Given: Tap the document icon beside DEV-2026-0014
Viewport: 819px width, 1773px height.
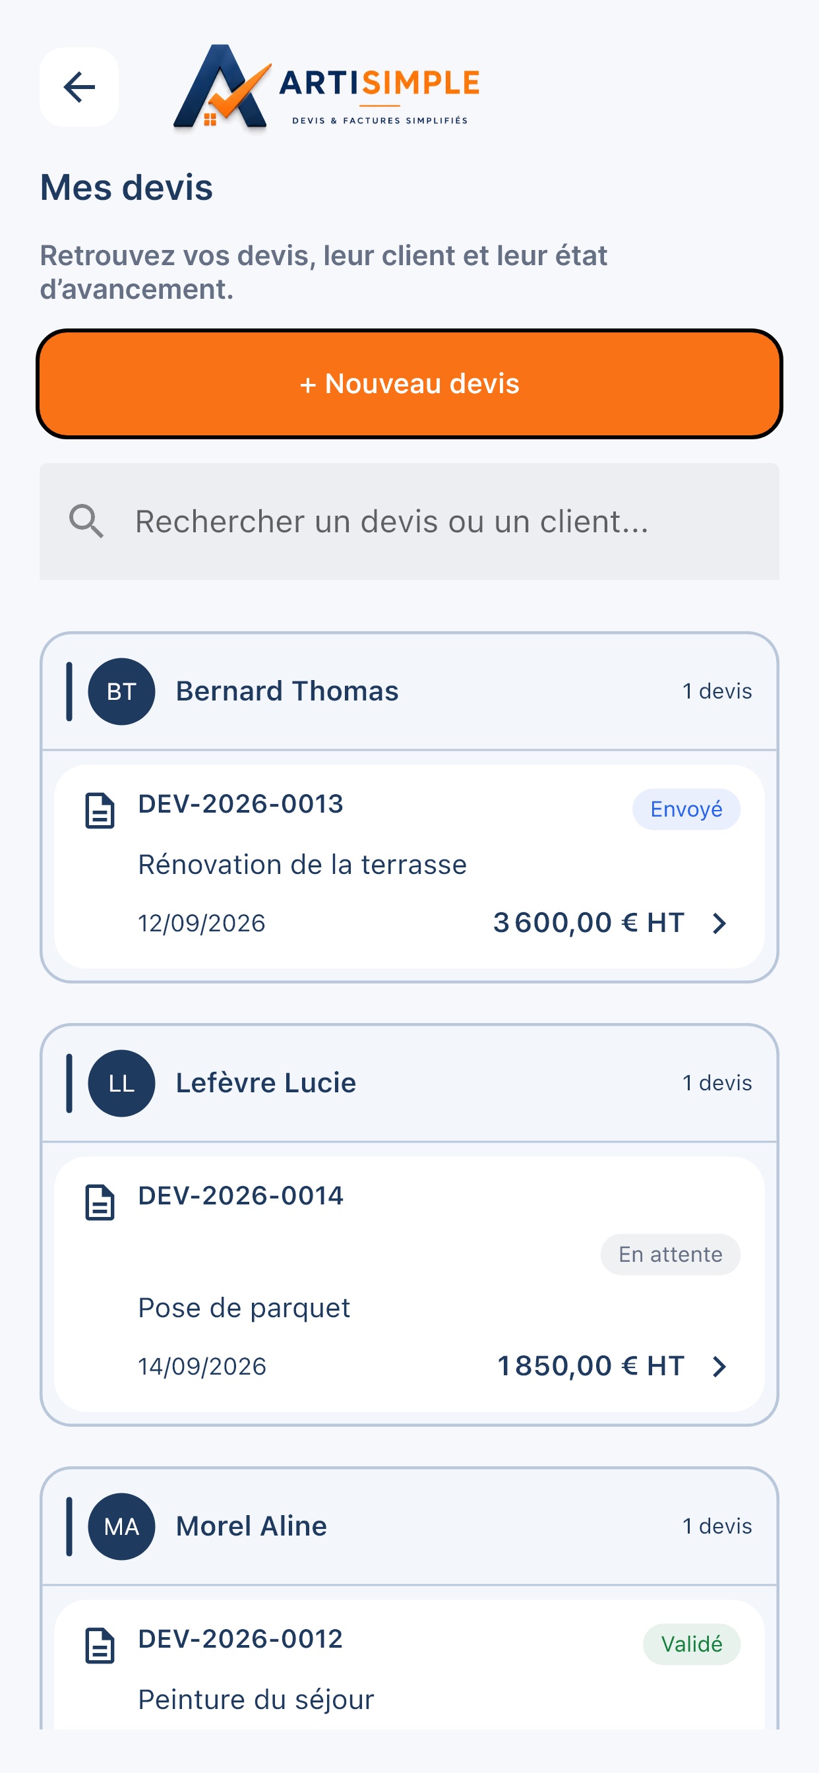Looking at the screenshot, I should coord(100,1202).
